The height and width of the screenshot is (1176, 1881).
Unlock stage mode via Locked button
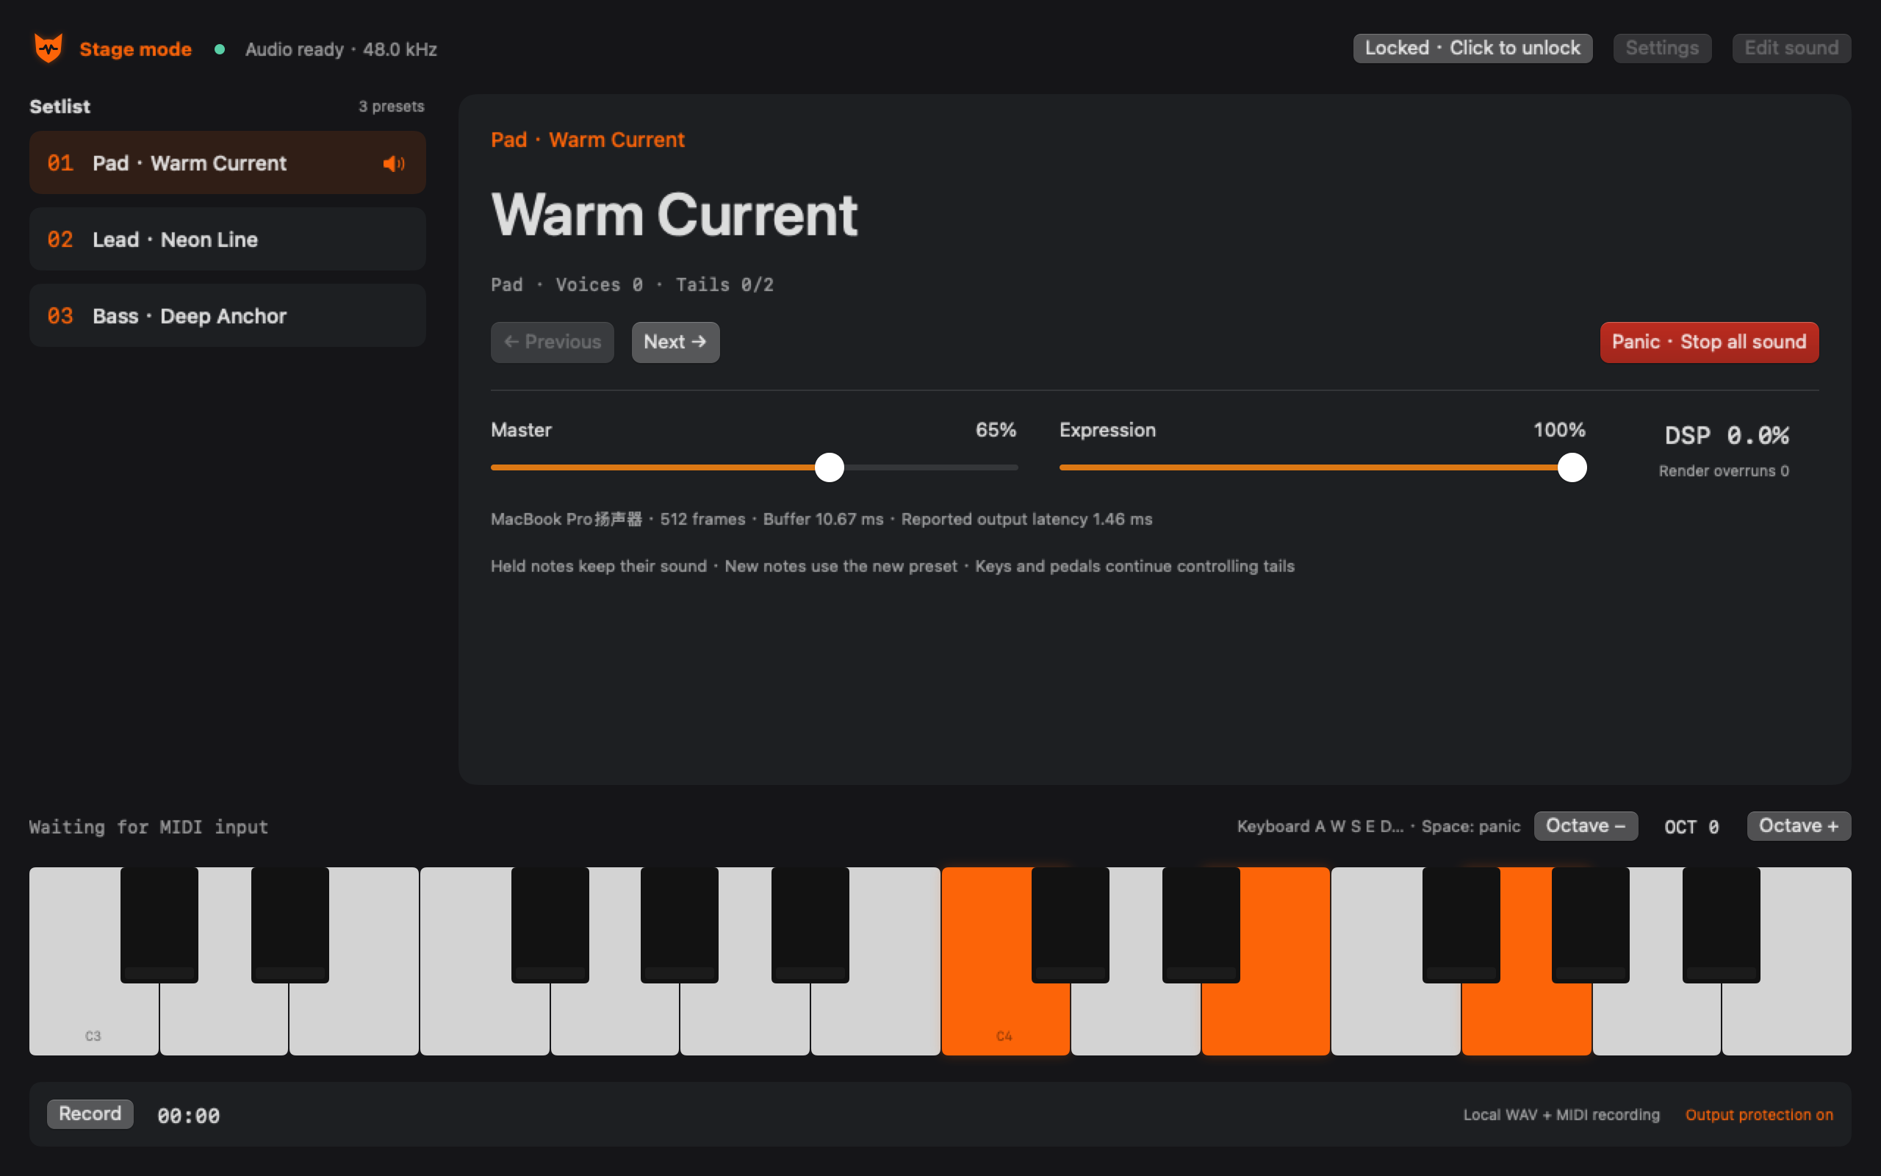pos(1472,49)
